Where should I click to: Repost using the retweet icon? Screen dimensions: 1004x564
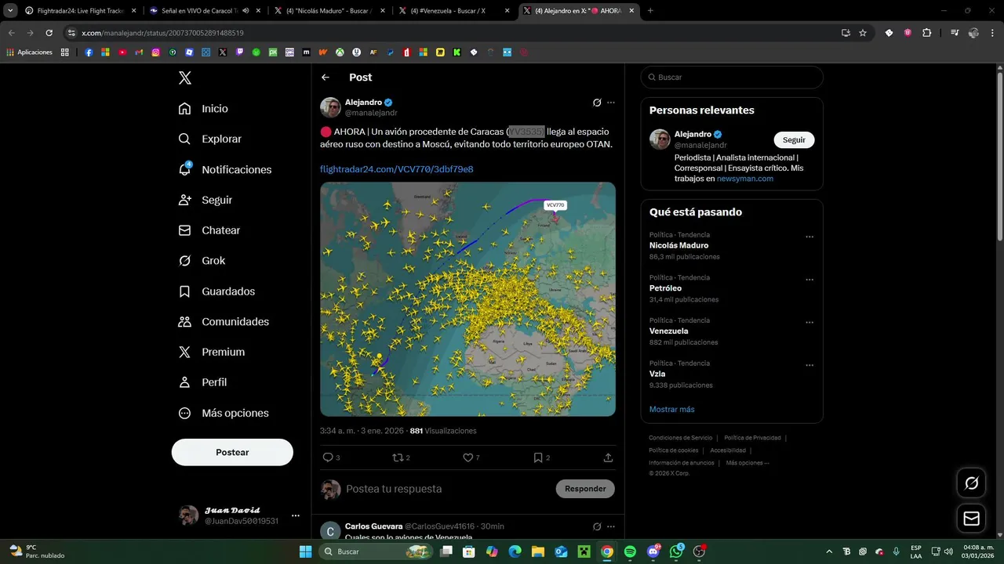pos(397,457)
